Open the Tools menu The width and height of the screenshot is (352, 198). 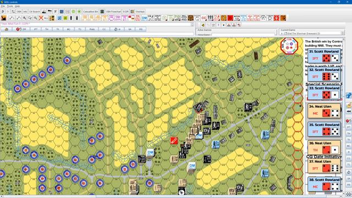10,6
